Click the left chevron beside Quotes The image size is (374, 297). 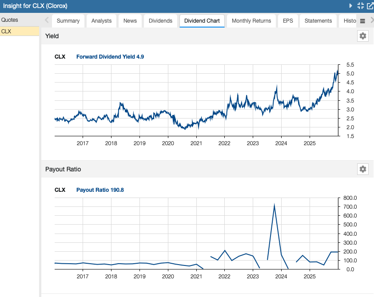46,20
